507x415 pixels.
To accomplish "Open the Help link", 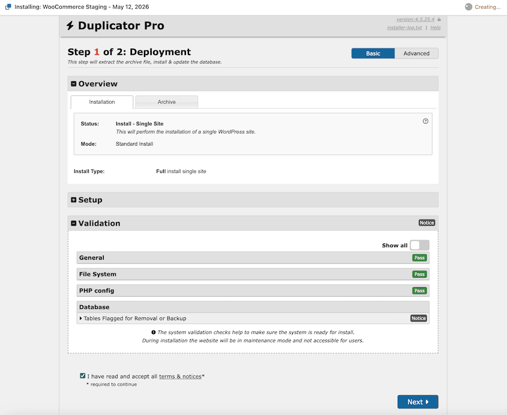I will click(x=435, y=28).
